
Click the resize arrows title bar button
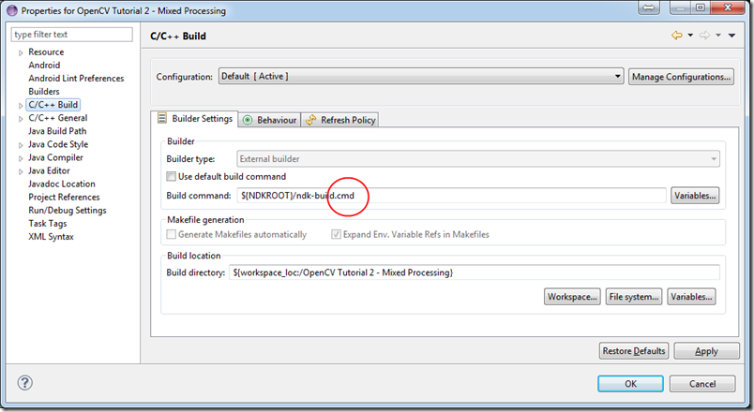(x=649, y=7)
